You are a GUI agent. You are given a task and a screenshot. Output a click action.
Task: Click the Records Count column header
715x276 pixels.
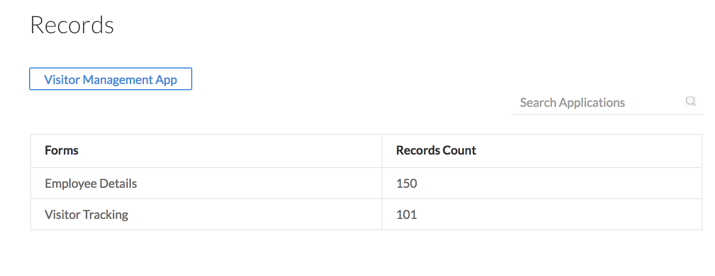pyautogui.click(x=436, y=150)
